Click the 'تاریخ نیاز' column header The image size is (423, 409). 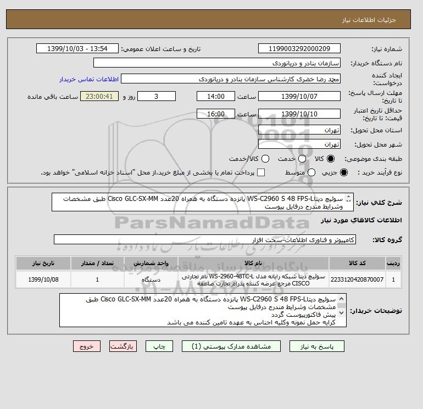coord(43,263)
